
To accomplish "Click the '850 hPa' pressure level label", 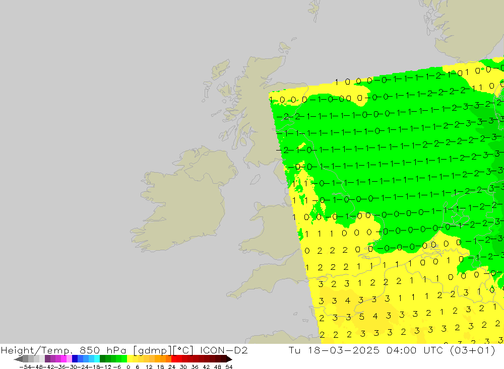I will (103, 350).
